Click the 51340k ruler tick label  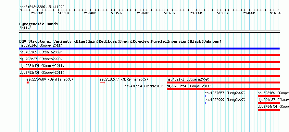[x=90, y=13]
